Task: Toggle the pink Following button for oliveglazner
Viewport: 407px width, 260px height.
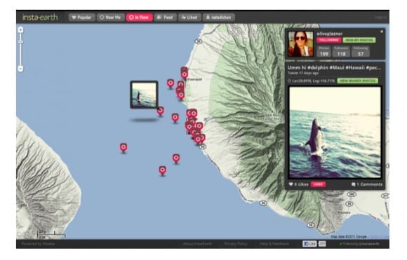Action: pos(328,40)
